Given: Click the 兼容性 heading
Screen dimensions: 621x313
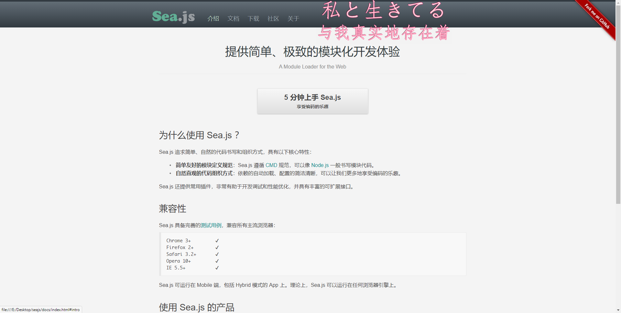Looking at the screenshot, I should click(172, 209).
